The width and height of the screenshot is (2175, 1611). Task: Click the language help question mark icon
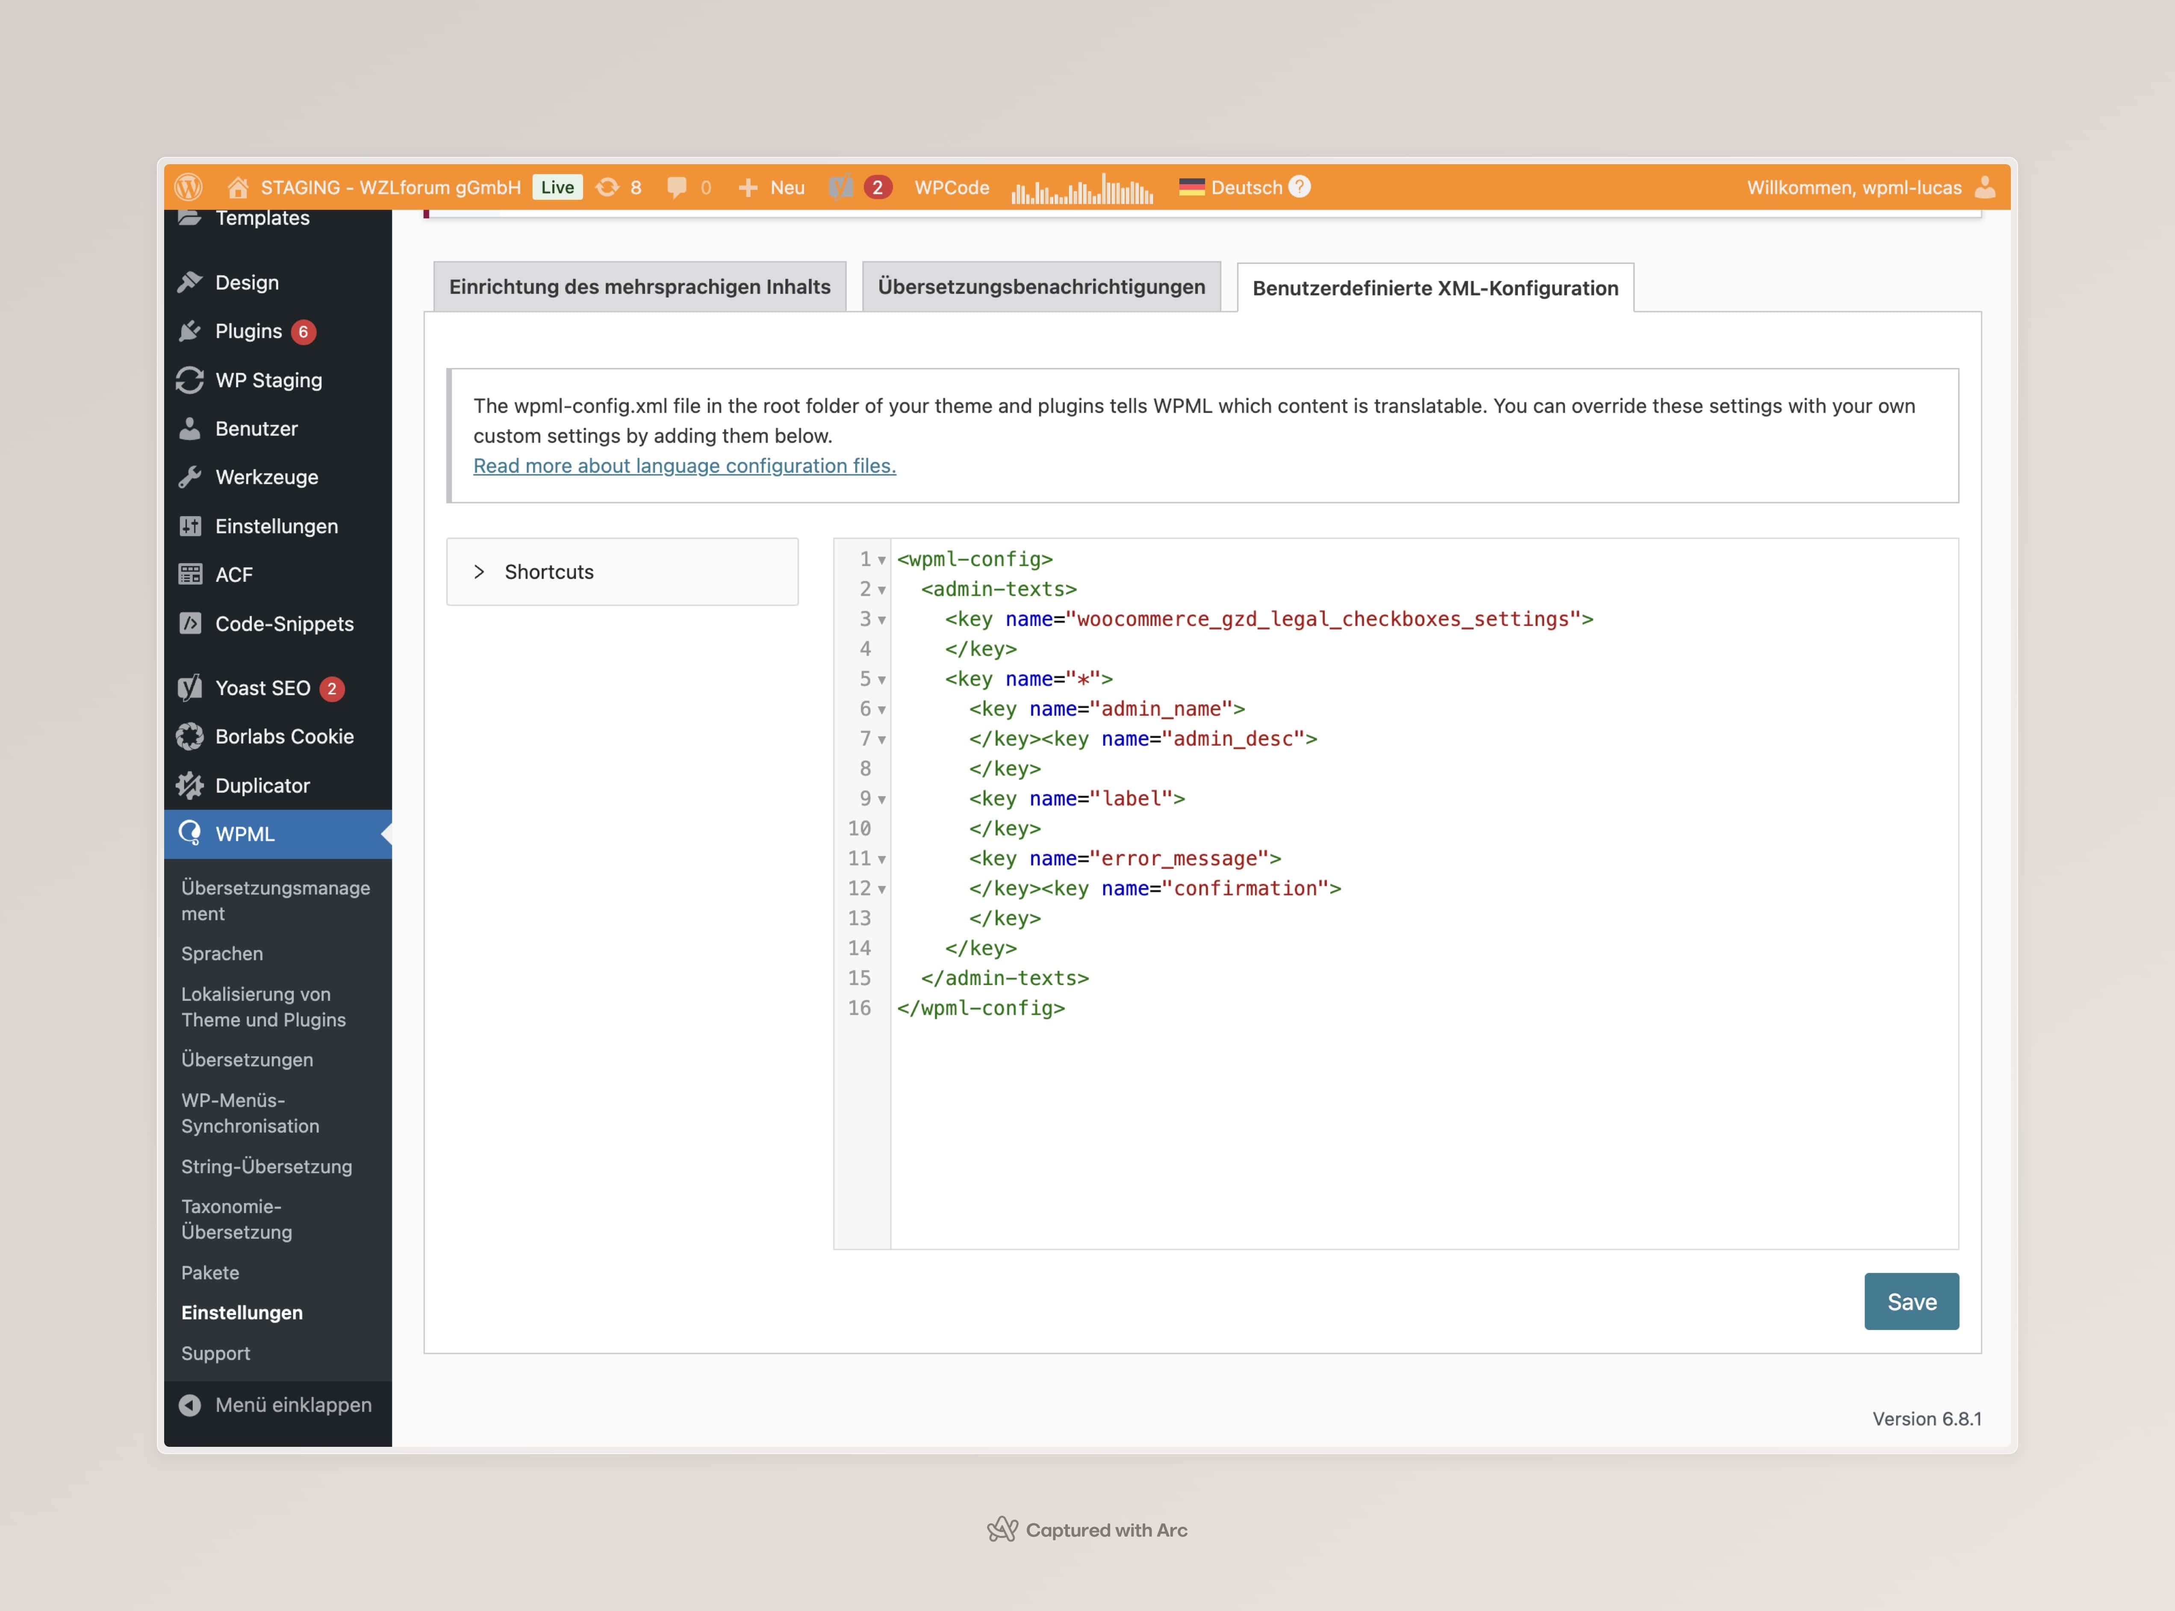[1300, 186]
